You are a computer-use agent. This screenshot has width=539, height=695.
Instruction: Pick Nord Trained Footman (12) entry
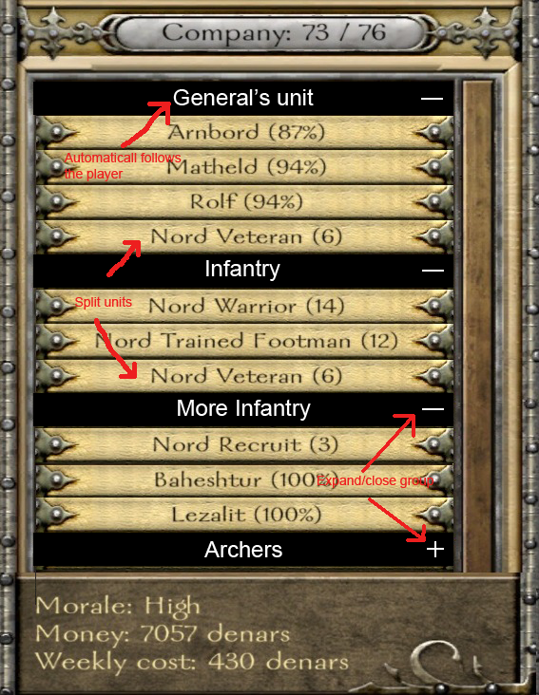pos(244,341)
